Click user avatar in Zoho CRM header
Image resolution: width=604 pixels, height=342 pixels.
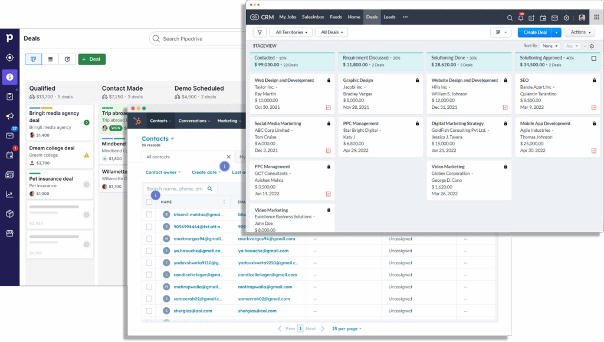coord(582,18)
